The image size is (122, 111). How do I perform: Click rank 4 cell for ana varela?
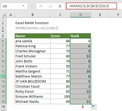click(81, 41)
